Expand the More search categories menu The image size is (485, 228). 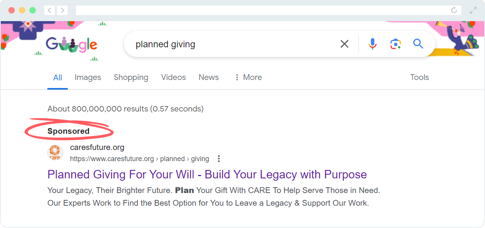tap(248, 77)
